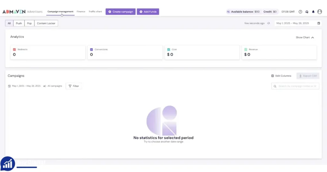Image resolution: width=327 pixels, height=172 pixels.
Task: Toggle the Cost metric checkbox
Action: (169, 50)
